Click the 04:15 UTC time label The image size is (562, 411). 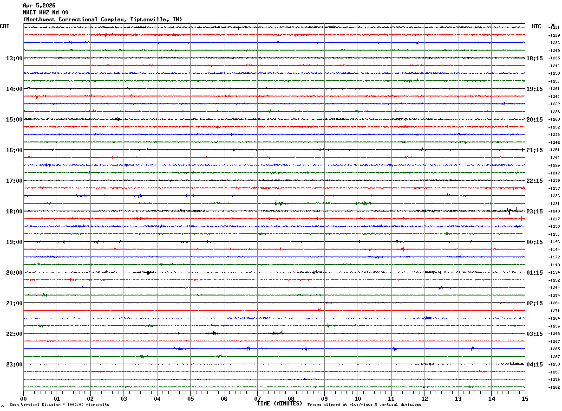tap(535, 365)
